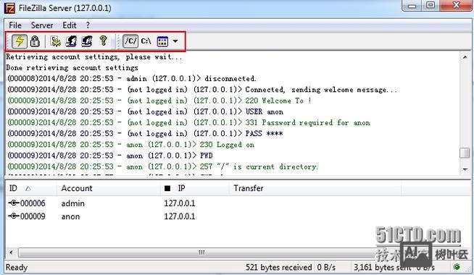
Task: Open the Users editor icon
Action: pos(71,41)
